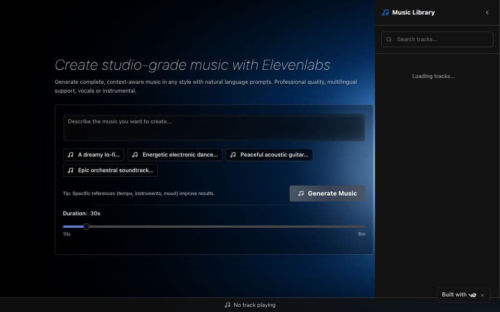Screen dimensions: 500x312
Task: Click the '10s' minimum duration label
Action: [x=67, y=234]
